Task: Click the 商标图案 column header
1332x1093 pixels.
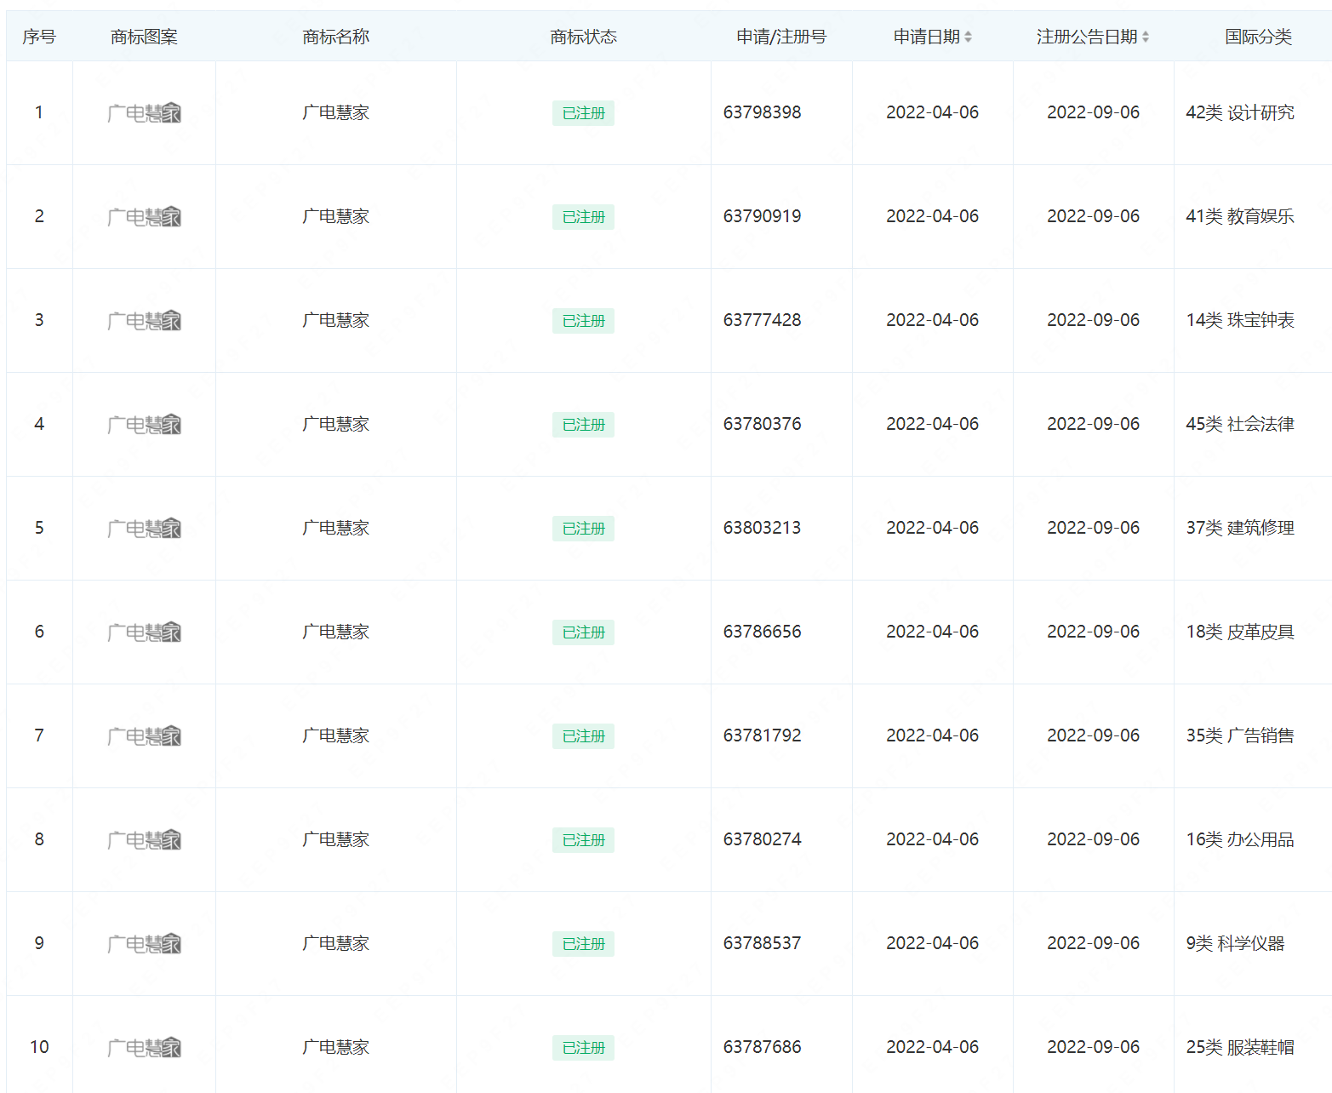Action: [144, 37]
